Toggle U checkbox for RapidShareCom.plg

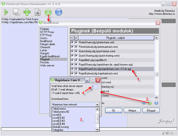pos(76,69)
